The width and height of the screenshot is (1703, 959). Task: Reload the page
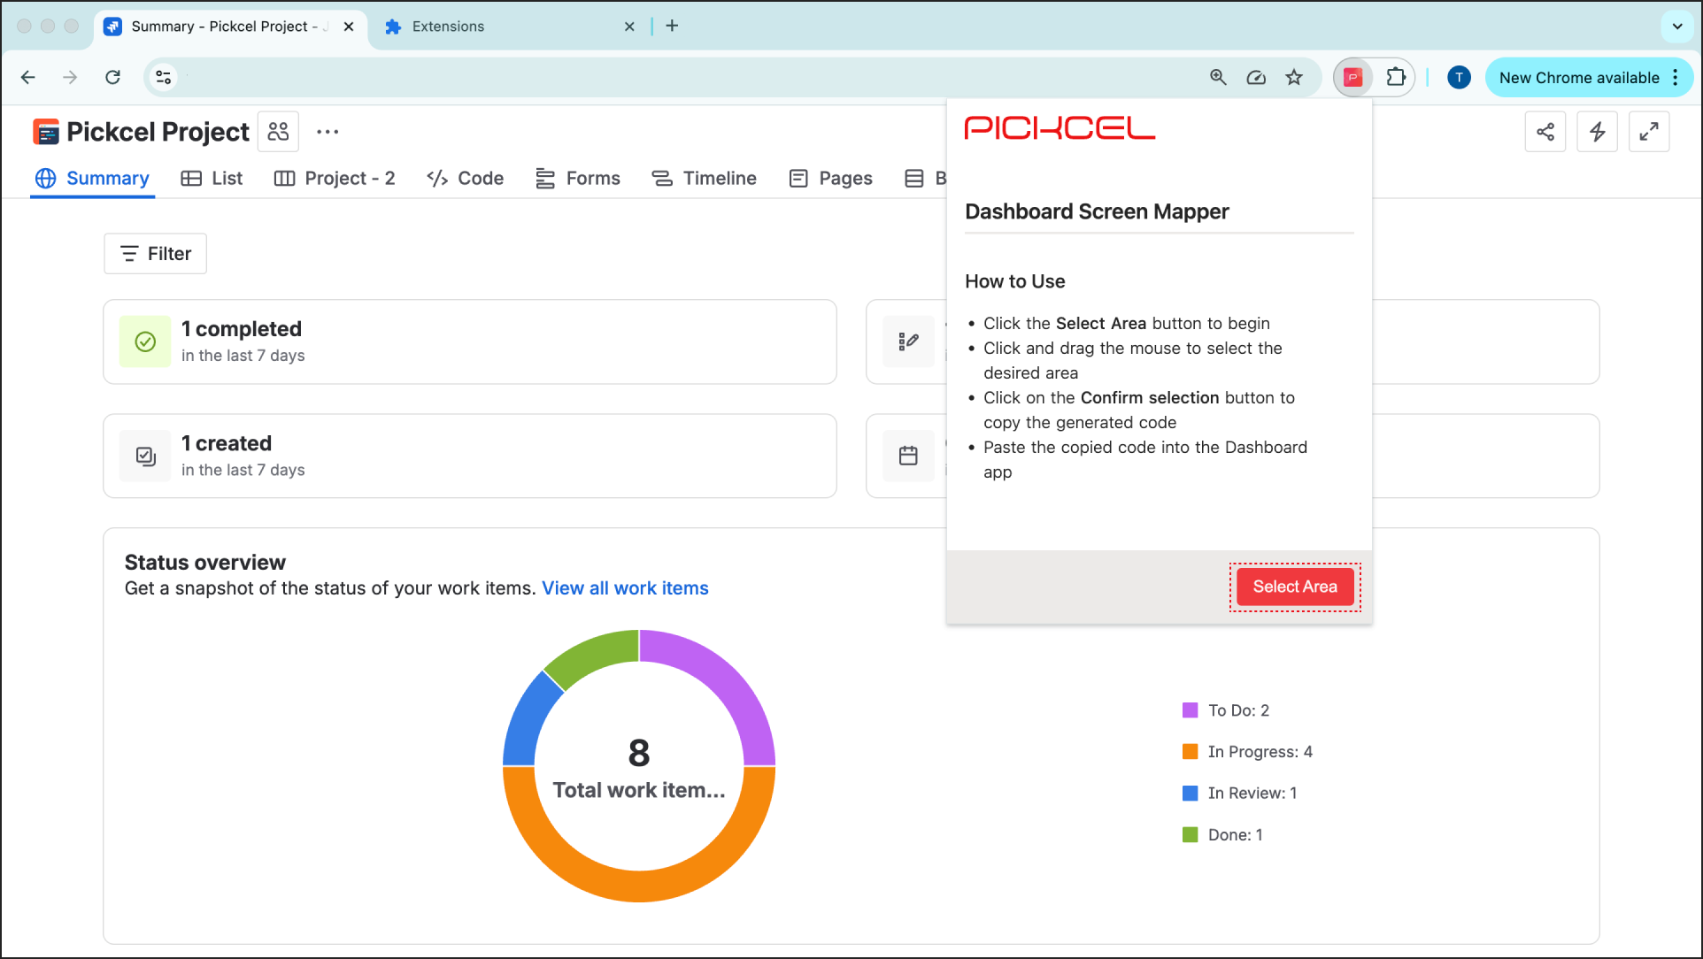[x=112, y=78]
